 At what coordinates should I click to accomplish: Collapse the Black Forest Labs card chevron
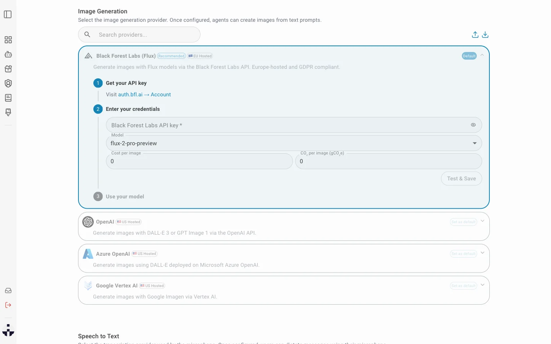482,55
